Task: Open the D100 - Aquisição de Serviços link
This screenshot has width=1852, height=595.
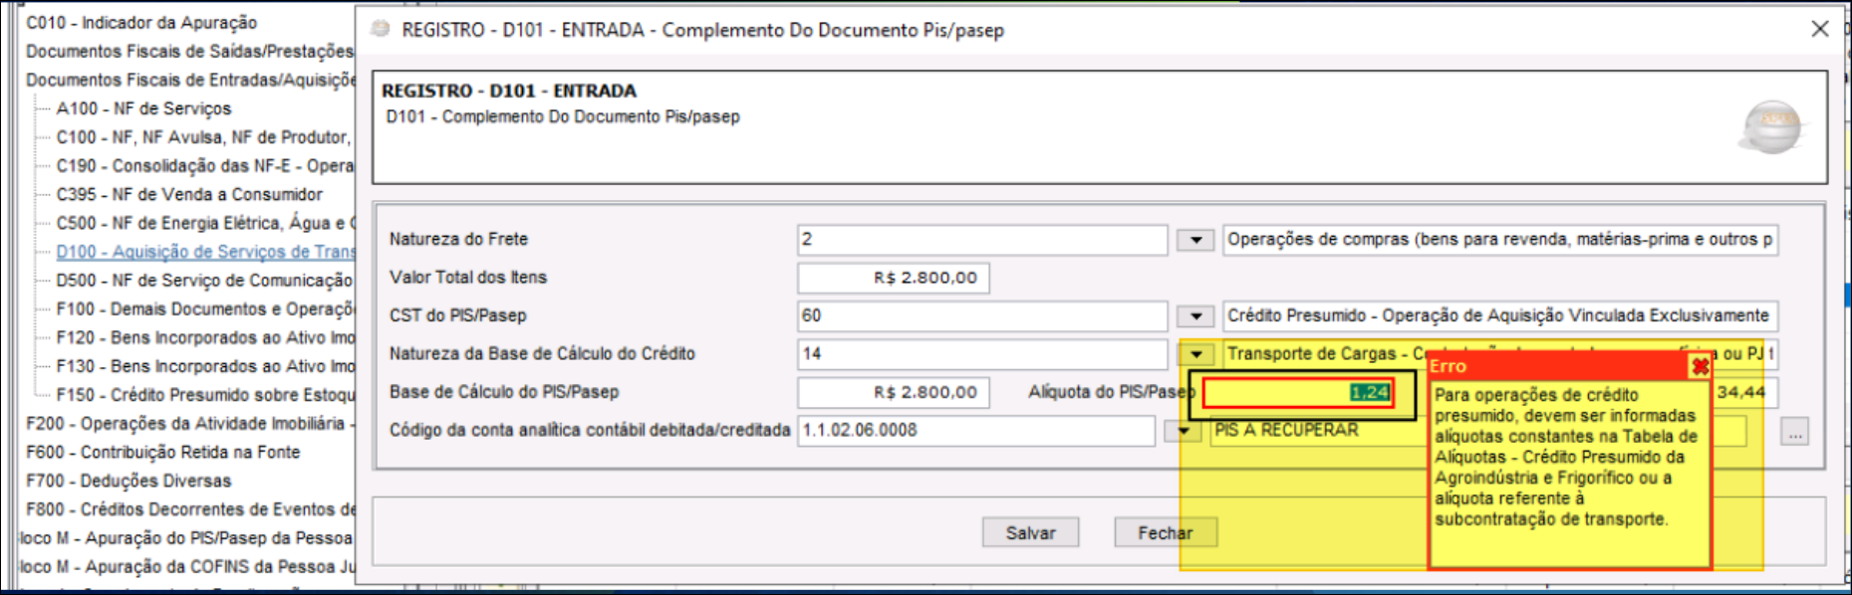Action: tap(205, 252)
